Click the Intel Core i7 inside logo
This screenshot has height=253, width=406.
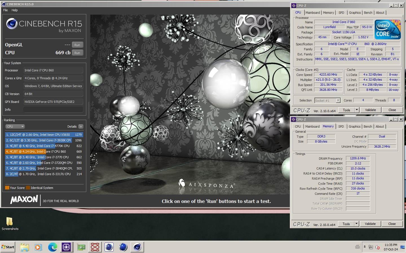388,29
